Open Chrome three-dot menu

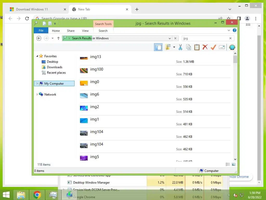pos(256,18)
